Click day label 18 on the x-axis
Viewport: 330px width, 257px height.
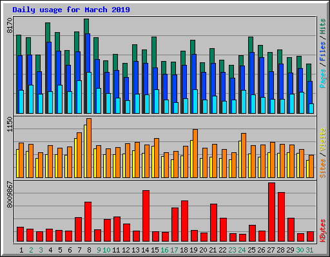pyautogui.click(x=184, y=250)
